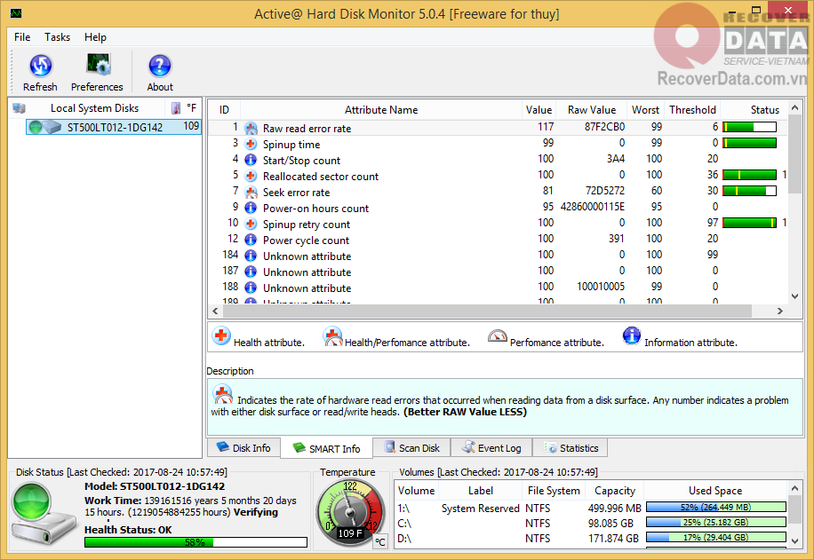Click the Power-on hours count info icon
Screen dimensions: 814x560
[x=251, y=208]
